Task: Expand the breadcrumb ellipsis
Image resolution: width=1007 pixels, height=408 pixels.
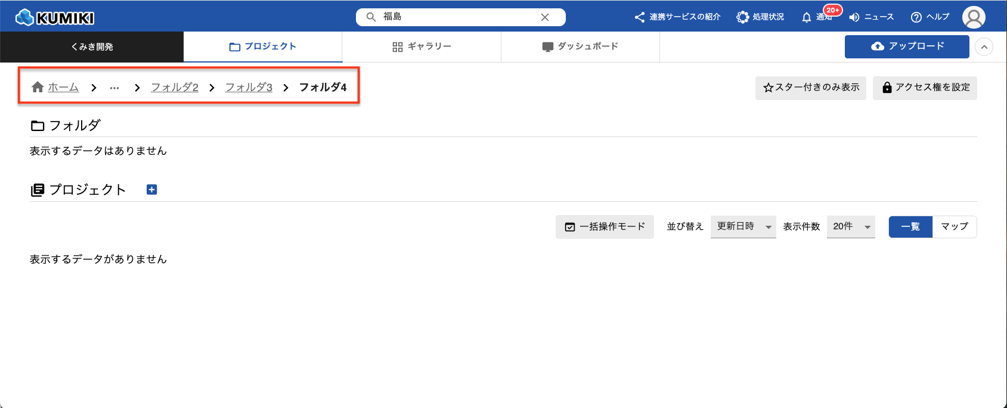Action: 114,88
